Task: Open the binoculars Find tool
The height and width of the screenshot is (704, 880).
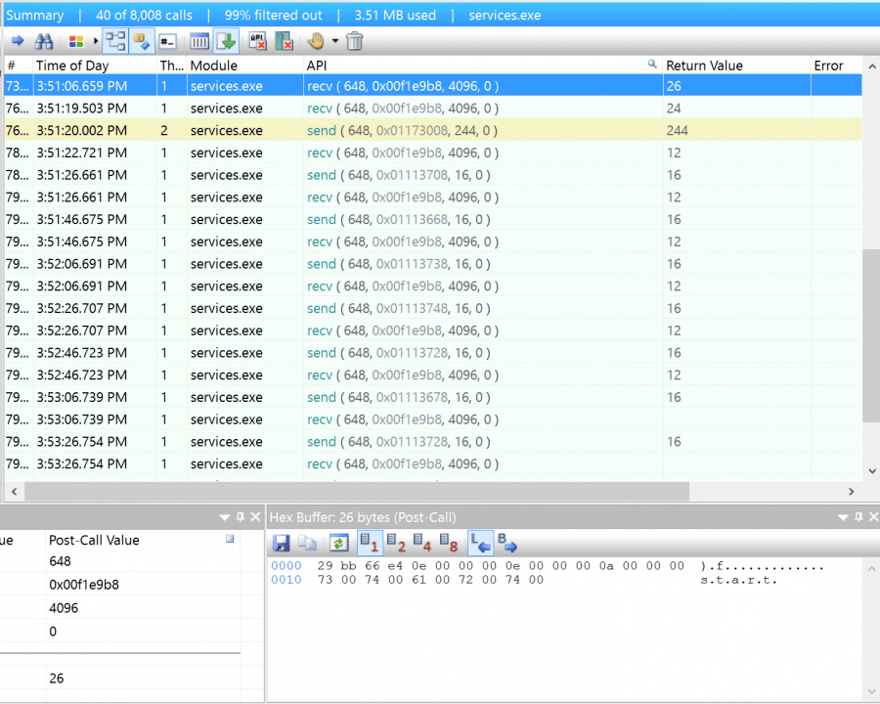Action: 43,41
